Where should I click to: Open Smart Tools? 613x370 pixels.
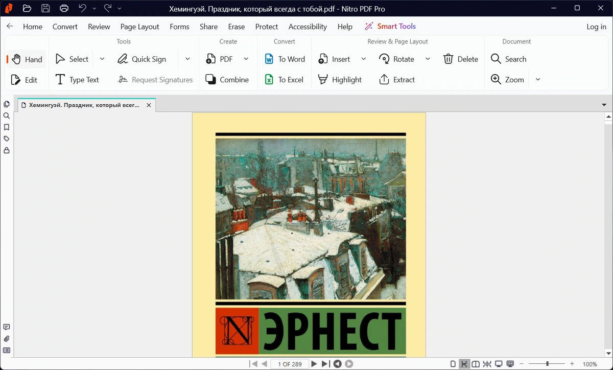[390, 27]
